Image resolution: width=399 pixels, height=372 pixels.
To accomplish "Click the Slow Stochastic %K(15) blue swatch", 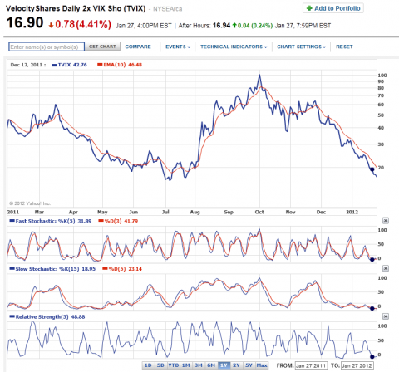I will (x=12, y=269).
